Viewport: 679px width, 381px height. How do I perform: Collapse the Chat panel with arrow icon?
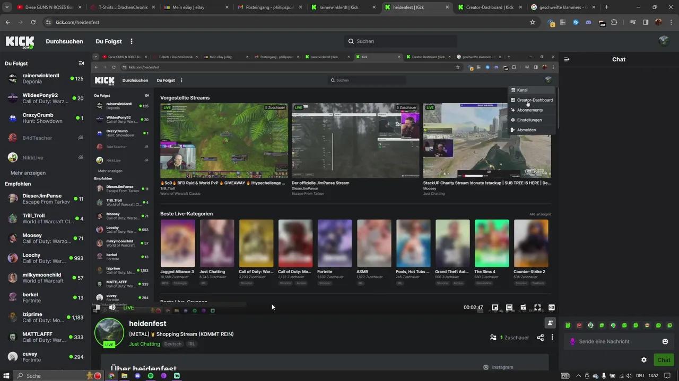(x=567, y=59)
